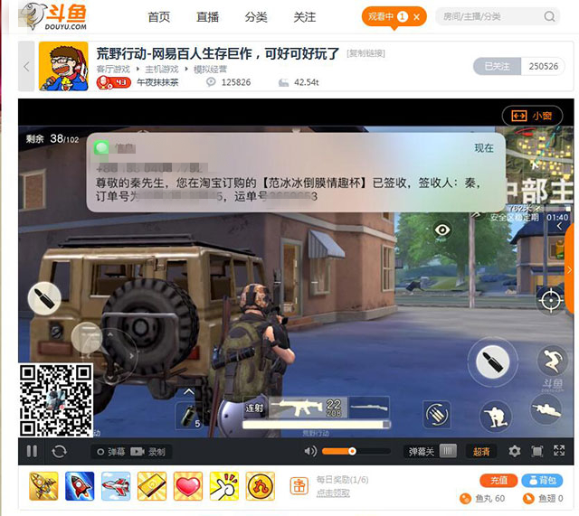Click the room search input field
Image resolution: width=579 pixels, height=516 pixels.
tap(489, 17)
